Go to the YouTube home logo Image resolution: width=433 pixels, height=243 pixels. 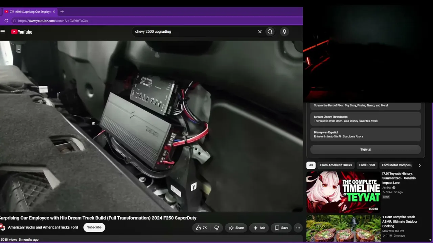click(21, 32)
